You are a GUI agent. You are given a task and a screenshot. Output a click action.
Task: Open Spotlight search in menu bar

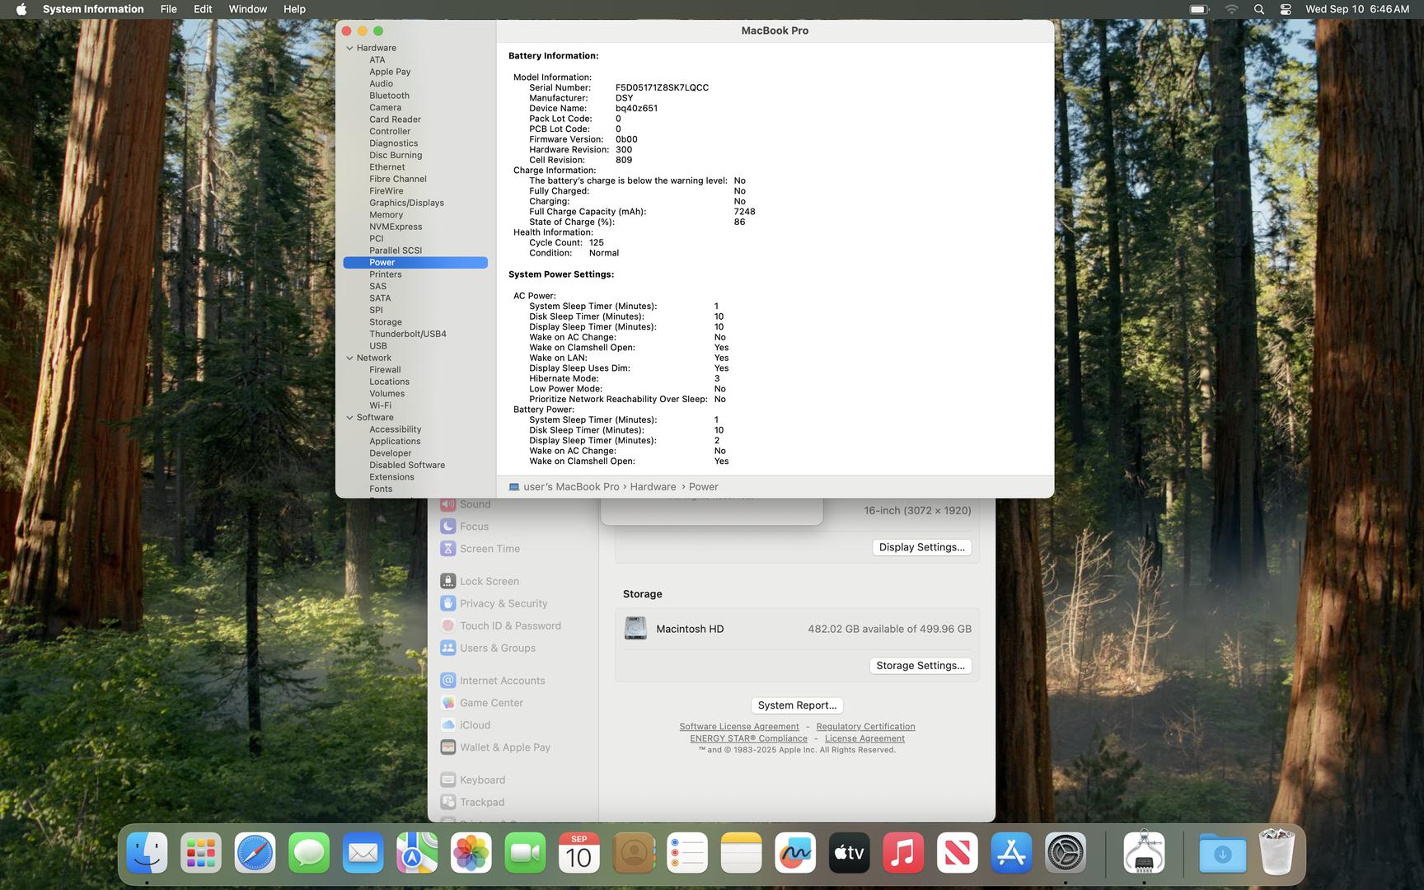tap(1258, 9)
